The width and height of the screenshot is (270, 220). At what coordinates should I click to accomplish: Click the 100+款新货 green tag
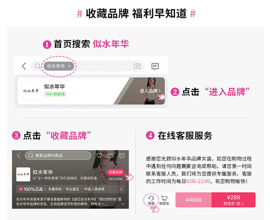pos(55,94)
